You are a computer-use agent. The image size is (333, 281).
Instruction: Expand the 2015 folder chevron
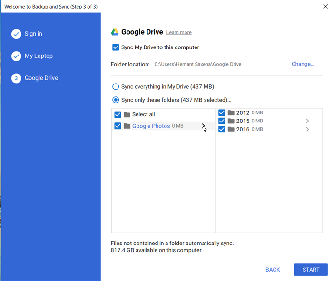coord(307,121)
